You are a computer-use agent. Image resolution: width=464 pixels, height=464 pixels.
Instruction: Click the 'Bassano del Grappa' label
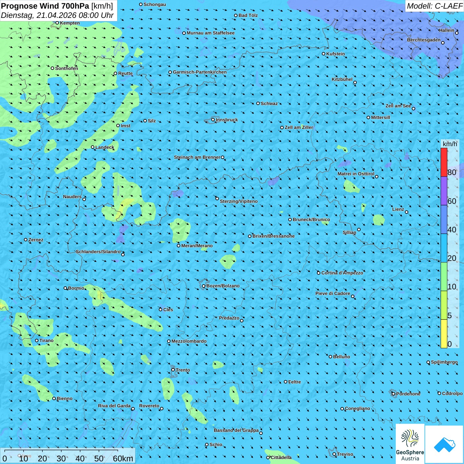(x=236, y=430)
